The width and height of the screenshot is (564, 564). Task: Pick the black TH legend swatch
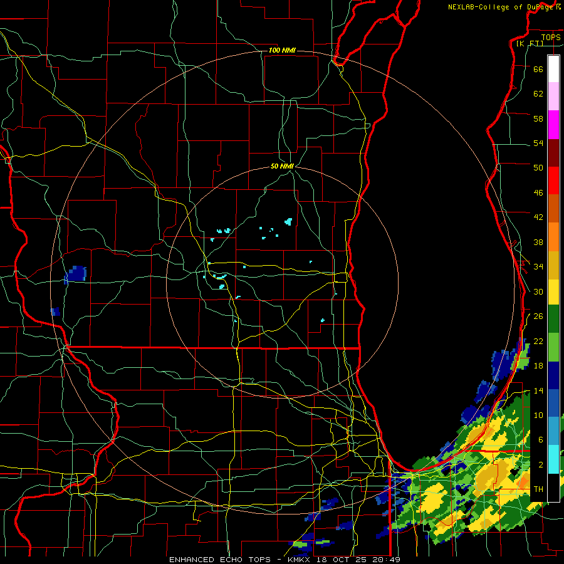tap(553, 487)
